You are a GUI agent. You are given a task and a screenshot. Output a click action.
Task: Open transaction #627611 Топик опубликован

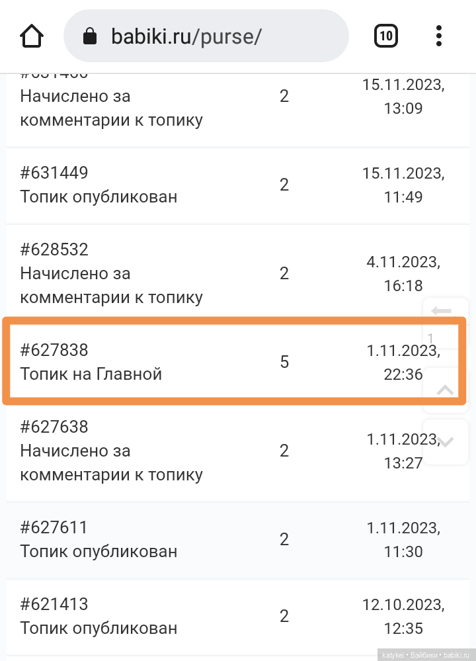point(238,540)
